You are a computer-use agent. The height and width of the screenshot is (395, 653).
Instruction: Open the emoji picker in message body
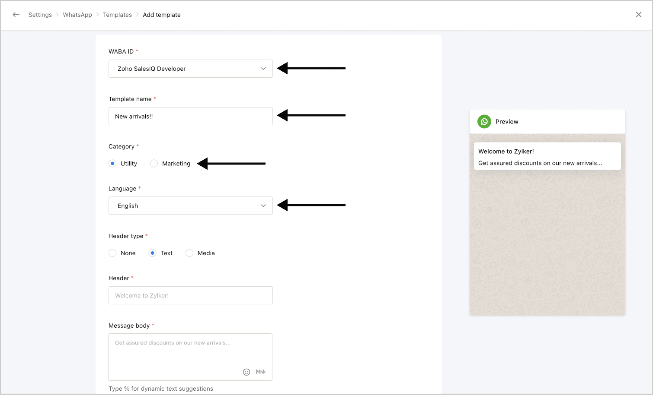[x=246, y=372]
